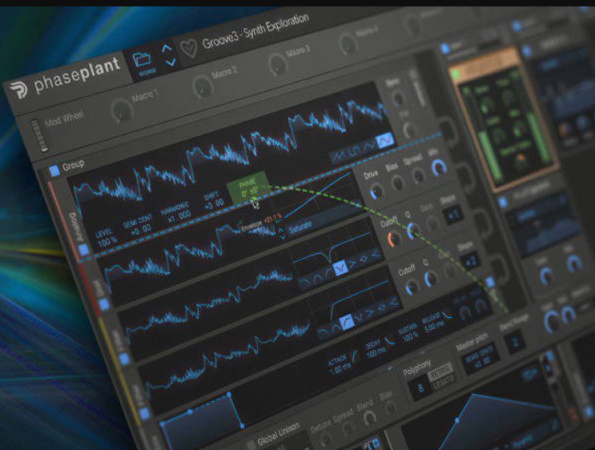Toggle the Group enable square
Screen dimensions: 595x450
coord(54,171)
